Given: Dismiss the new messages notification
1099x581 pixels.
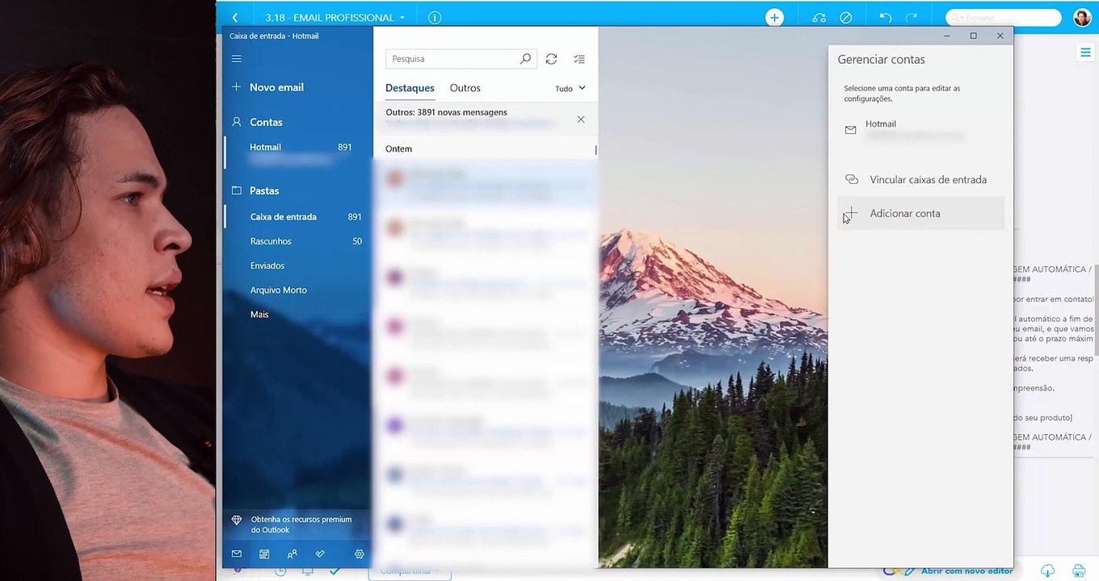Looking at the screenshot, I should [580, 119].
